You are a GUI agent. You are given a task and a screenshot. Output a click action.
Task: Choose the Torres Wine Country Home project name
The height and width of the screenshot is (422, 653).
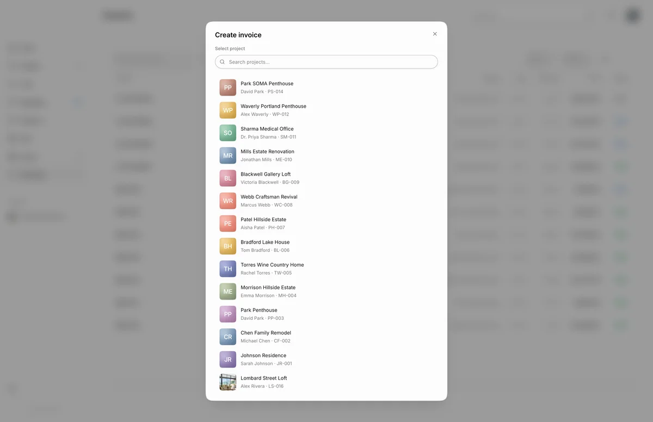(x=273, y=265)
